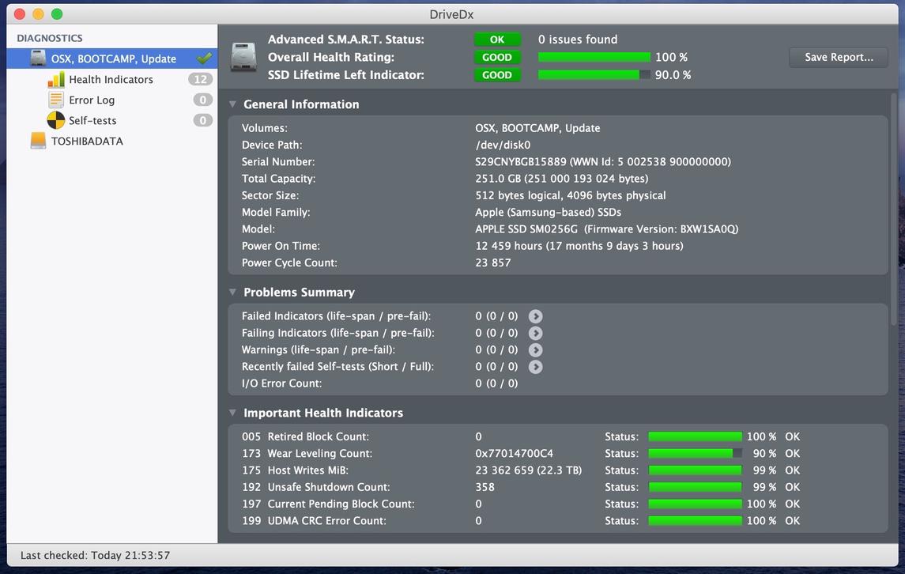Collapse the General Information section
905x574 pixels.
point(232,104)
